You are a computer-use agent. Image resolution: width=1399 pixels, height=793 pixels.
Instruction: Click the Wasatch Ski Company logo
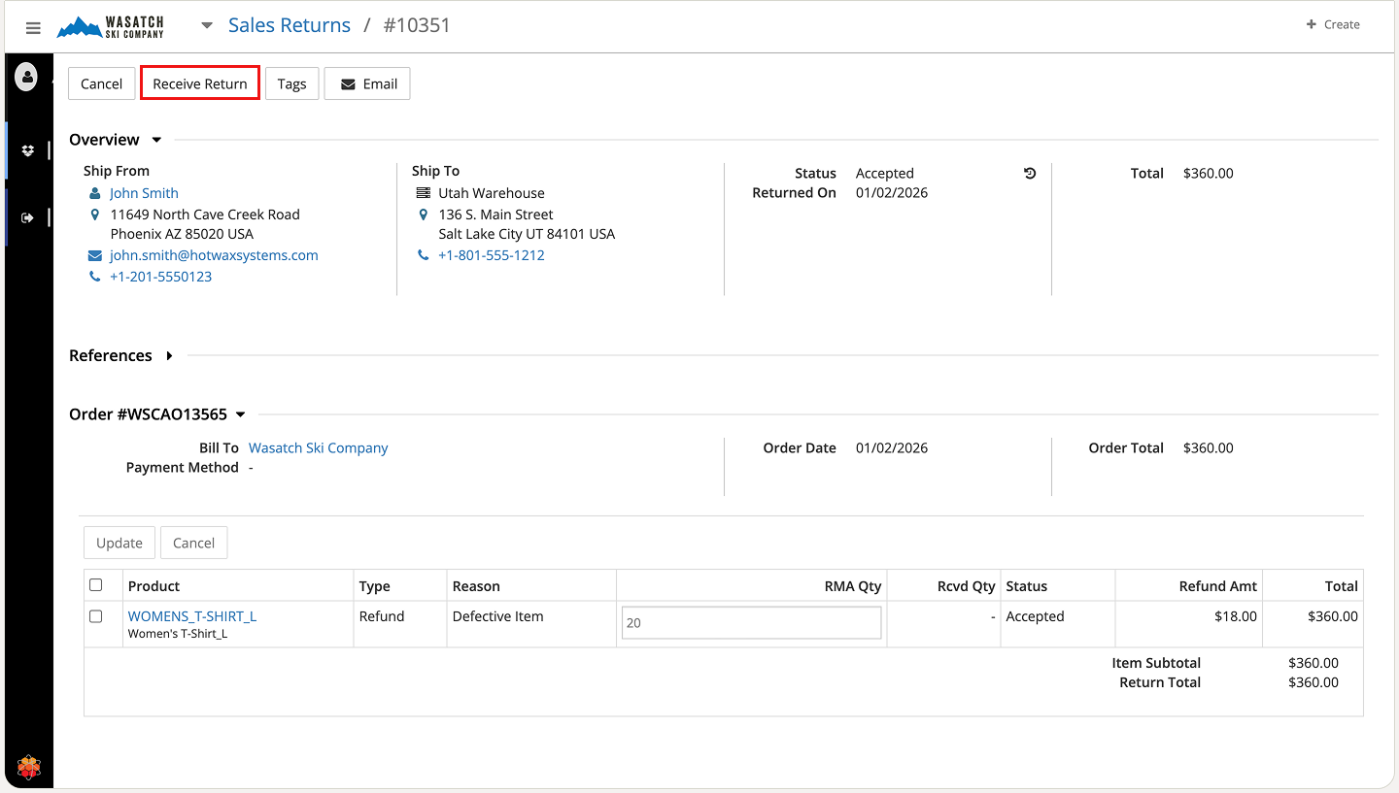(x=111, y=26)
